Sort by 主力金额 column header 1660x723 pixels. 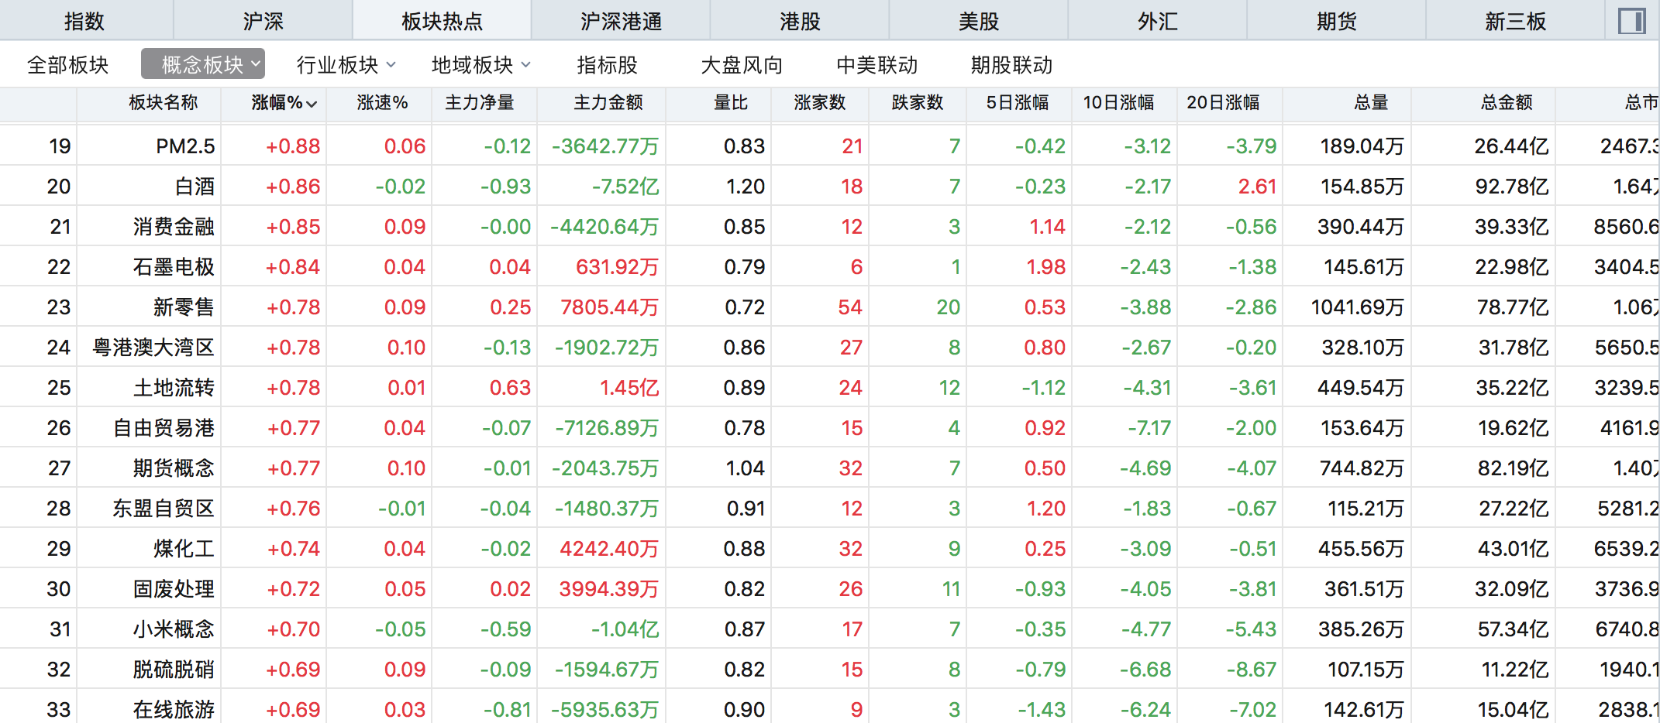[608, 103]
